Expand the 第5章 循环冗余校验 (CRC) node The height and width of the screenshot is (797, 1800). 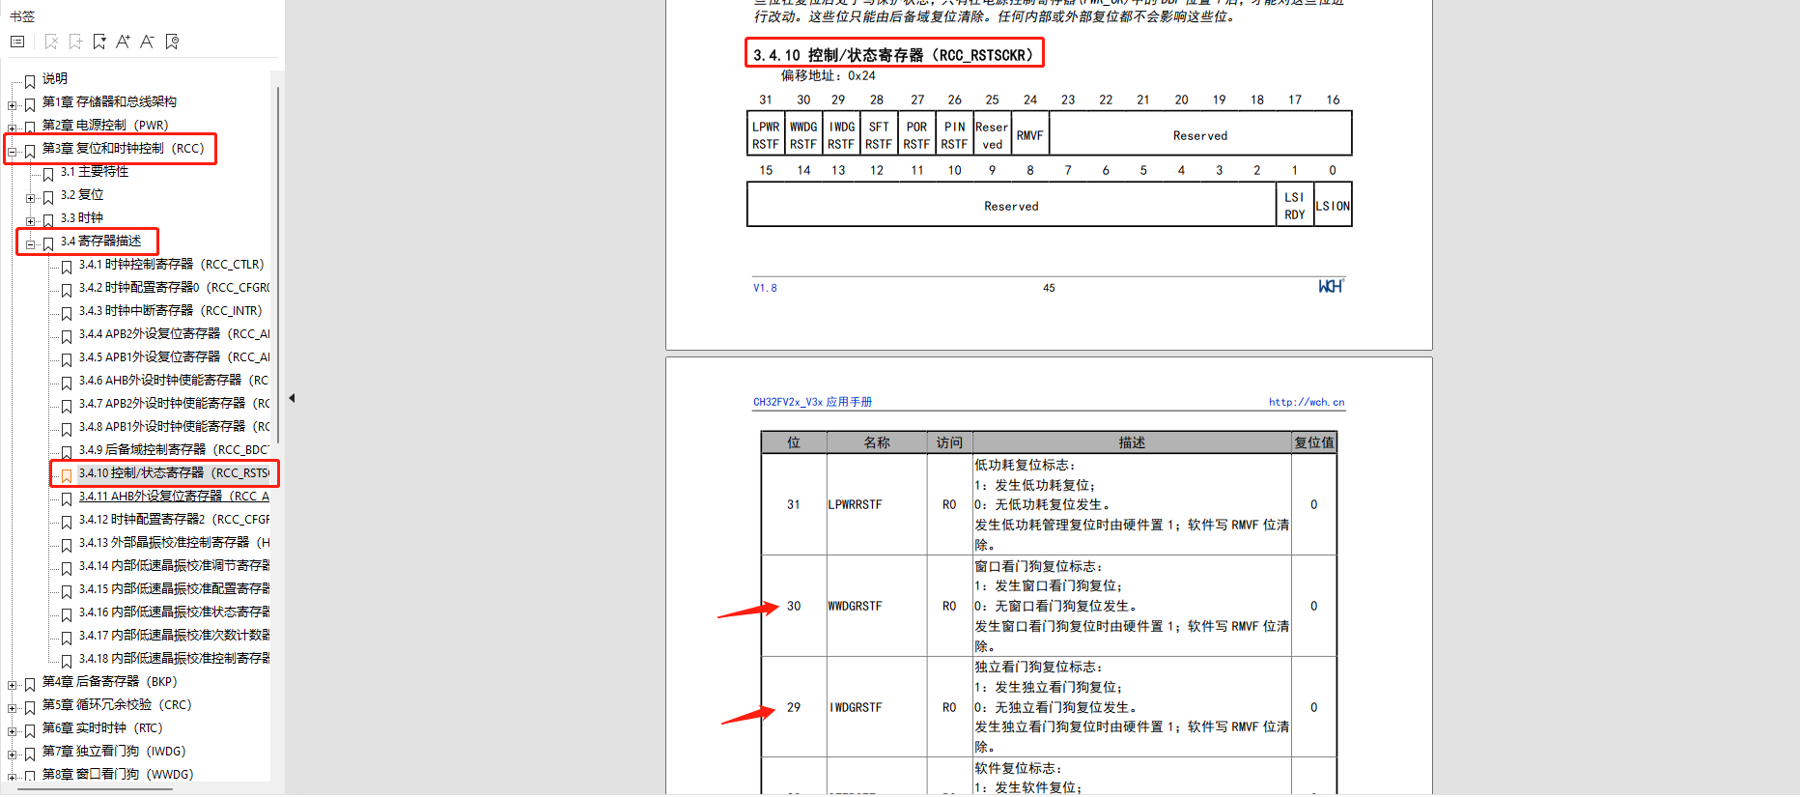(x=12, y=708)
